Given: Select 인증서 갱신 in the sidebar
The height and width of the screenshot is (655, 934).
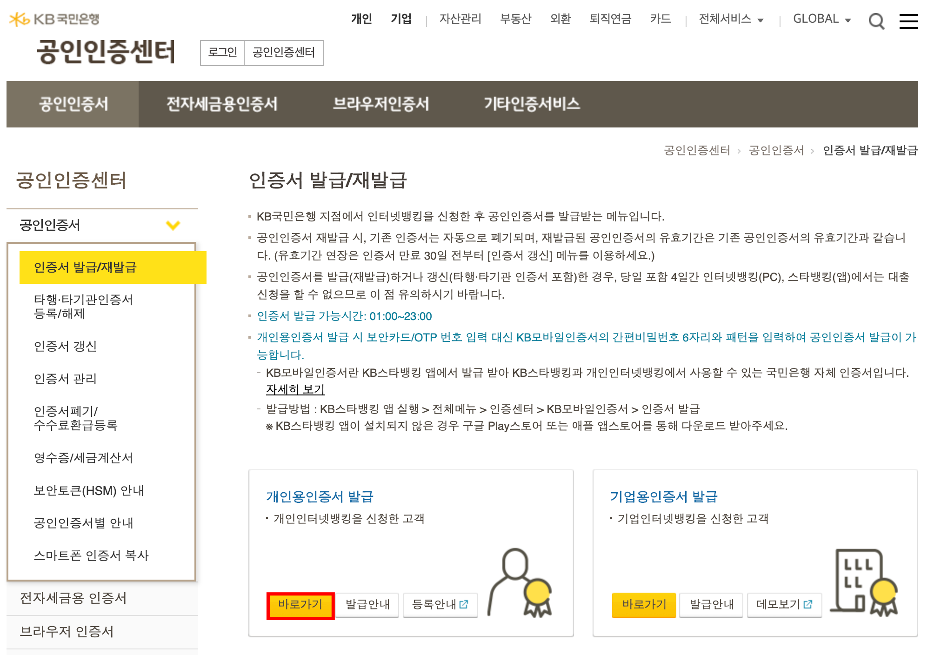Looking at the screenshot, I should (65, 346).
